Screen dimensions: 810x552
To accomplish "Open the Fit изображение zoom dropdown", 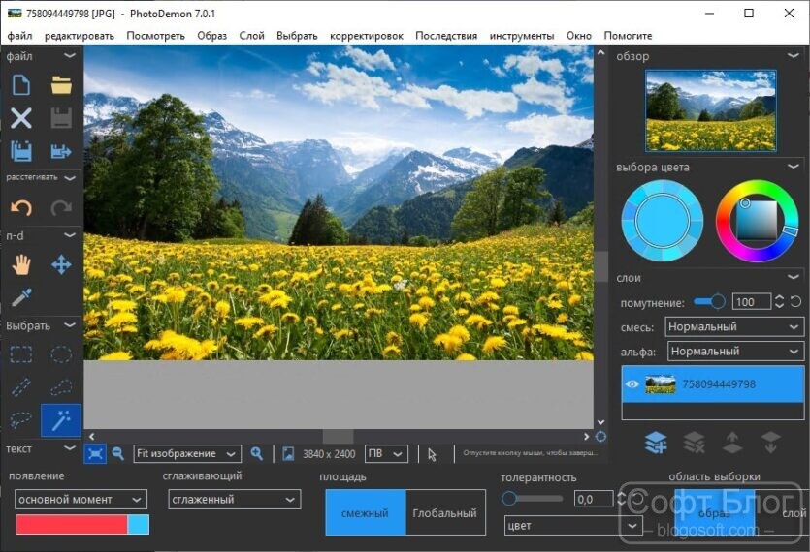I will 187,454.
